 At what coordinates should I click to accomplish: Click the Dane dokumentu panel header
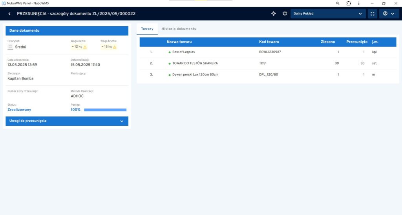tap(67, 31)
